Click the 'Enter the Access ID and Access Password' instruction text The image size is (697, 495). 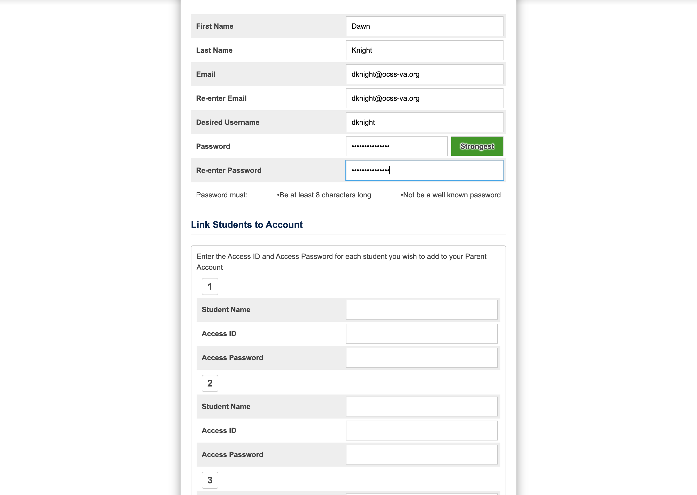[341, 262]
